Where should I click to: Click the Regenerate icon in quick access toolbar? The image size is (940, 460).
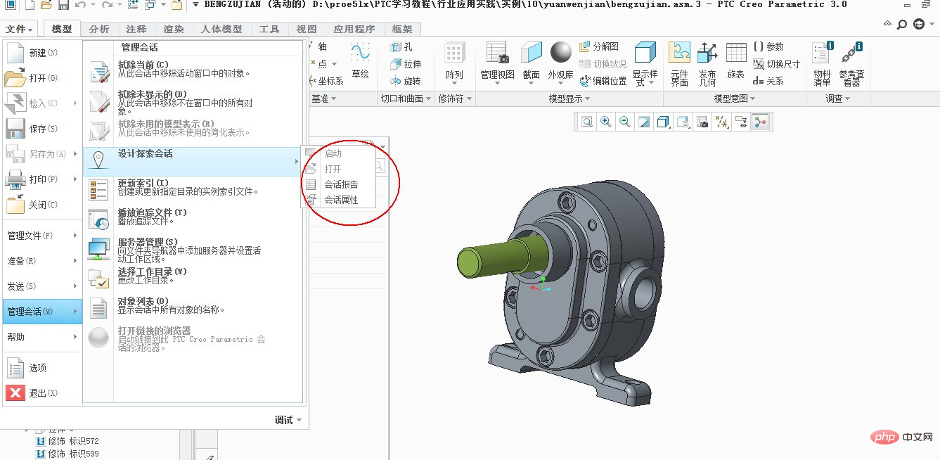click(x=134, y=5)
